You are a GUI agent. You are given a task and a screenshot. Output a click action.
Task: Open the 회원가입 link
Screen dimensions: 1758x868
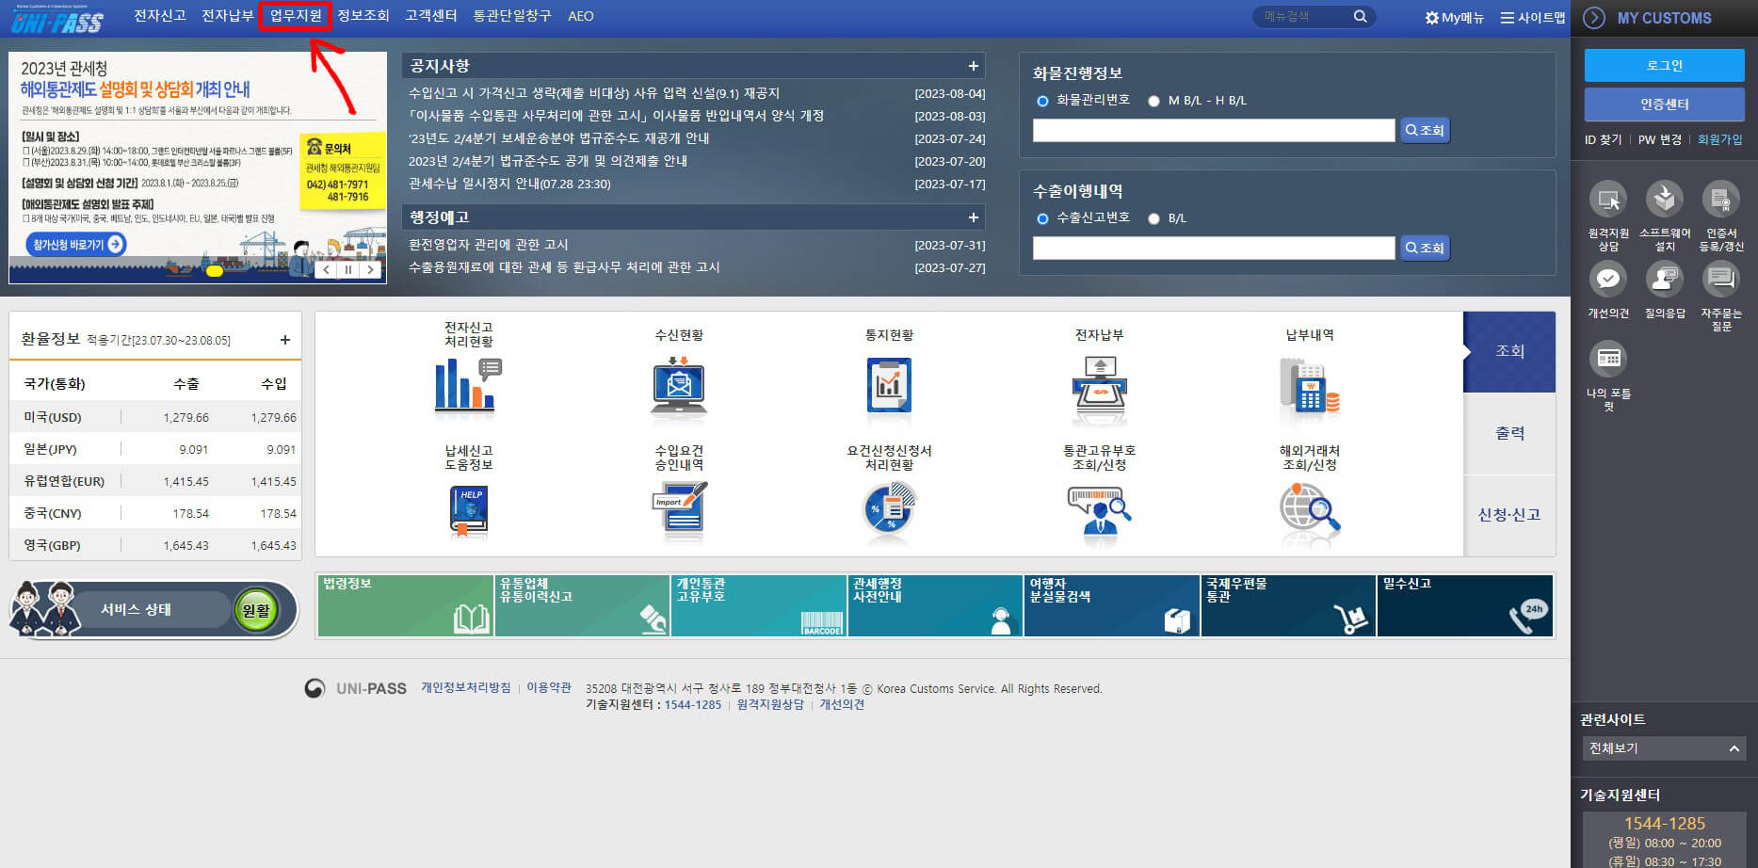pos(1720,138)
